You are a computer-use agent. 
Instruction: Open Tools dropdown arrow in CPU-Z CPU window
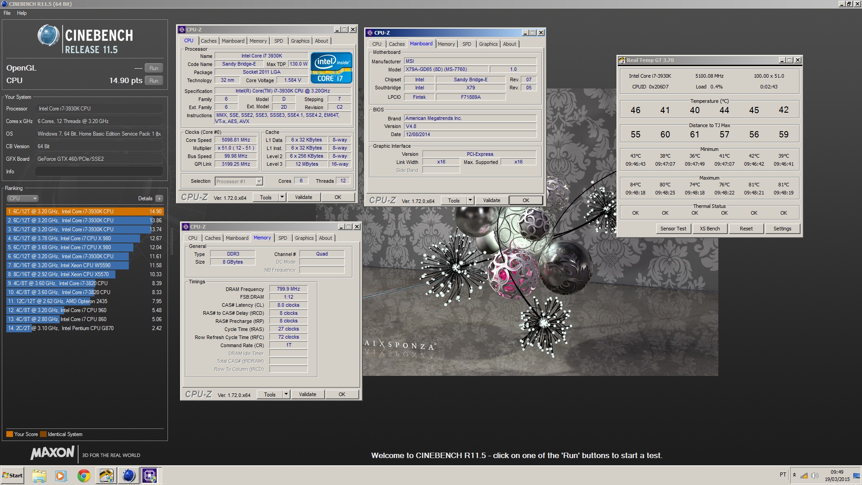[282, 197]
